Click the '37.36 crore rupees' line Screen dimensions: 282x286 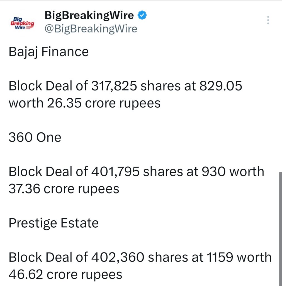(x=64, y=189)
